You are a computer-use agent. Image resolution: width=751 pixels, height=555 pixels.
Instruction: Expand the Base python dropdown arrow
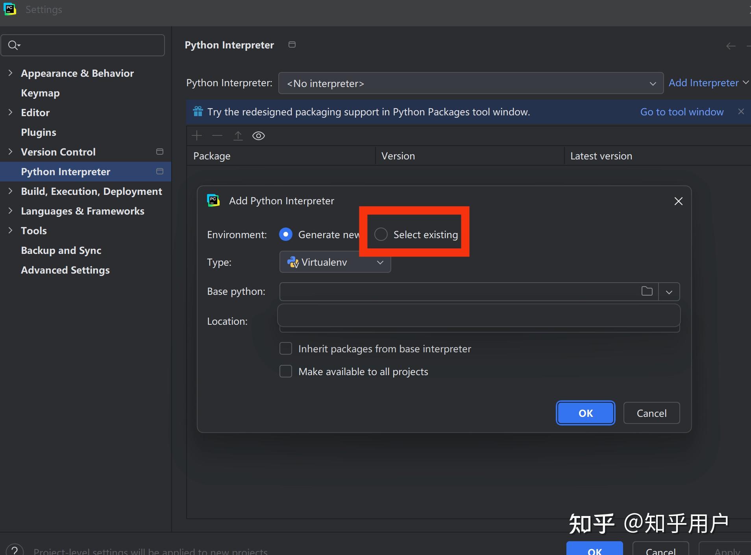tap(669, 292)
